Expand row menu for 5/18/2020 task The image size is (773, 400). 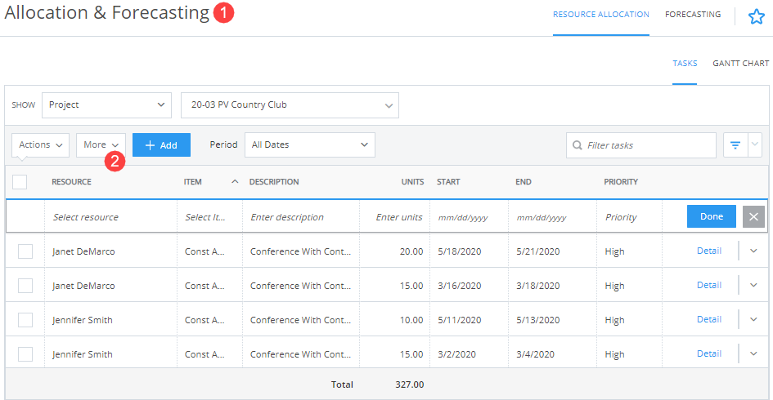pyautogui.click(x=753, y=251)
